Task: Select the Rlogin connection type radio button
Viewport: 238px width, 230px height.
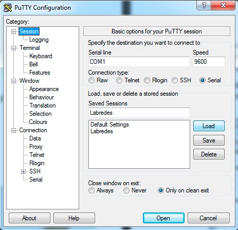Action: click(x=147, y=80)
